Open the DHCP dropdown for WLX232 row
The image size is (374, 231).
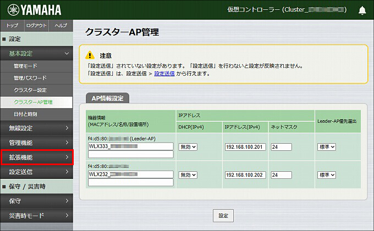pyautogui.click(x=188, y=175)
